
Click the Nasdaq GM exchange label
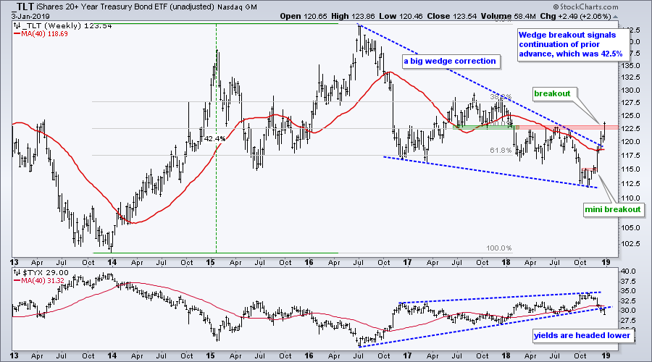click(x=238, y=7)
